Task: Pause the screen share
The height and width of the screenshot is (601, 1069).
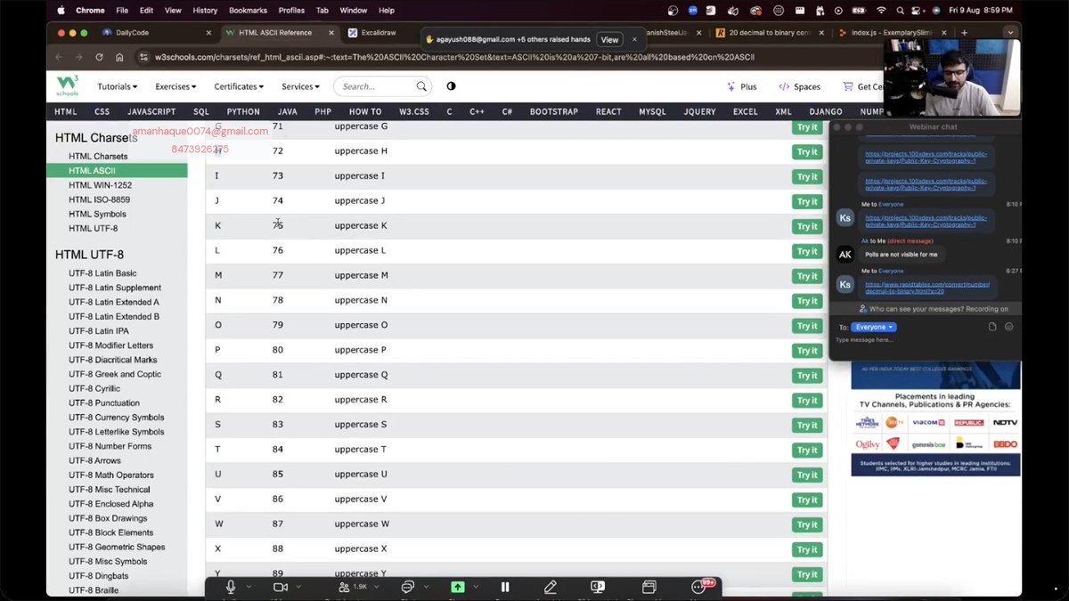Action: tap(505, 587)
